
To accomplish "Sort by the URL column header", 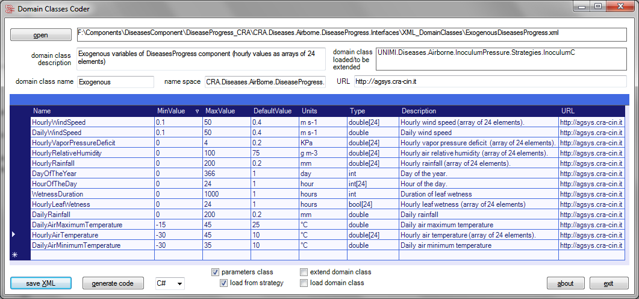I will (591, 111).
